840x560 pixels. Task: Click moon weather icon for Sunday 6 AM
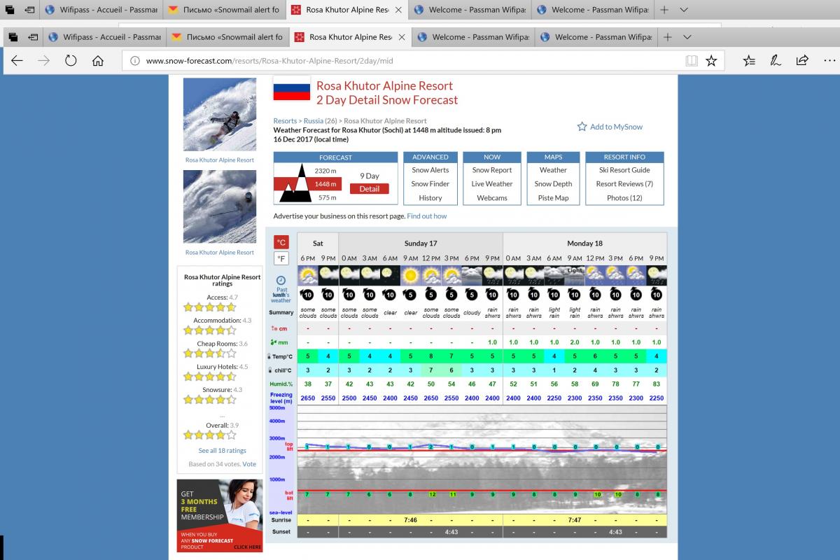390,275
